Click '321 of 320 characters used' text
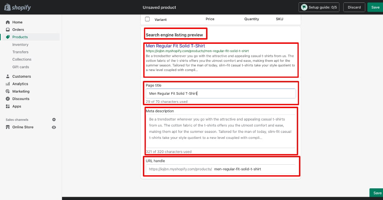Screen dimensions: 383x200 (x=168, y=152)
